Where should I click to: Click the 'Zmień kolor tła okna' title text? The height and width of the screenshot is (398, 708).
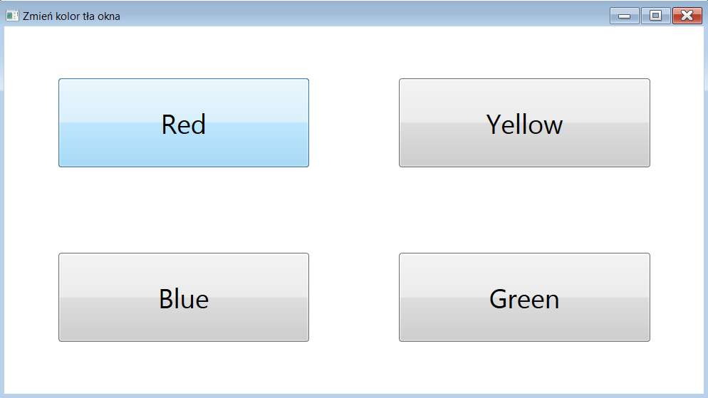pos(71,16)
